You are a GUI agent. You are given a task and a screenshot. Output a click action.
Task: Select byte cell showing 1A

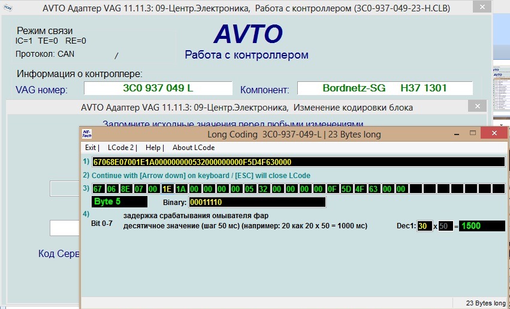pos(181,189)
